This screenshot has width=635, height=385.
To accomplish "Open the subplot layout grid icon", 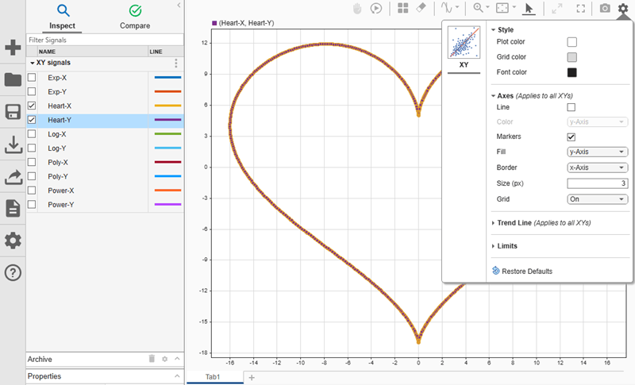I will (403, 8).
